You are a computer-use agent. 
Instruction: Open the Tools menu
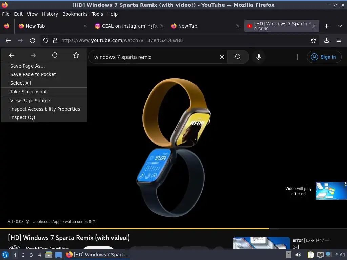[x=97, y=14]
